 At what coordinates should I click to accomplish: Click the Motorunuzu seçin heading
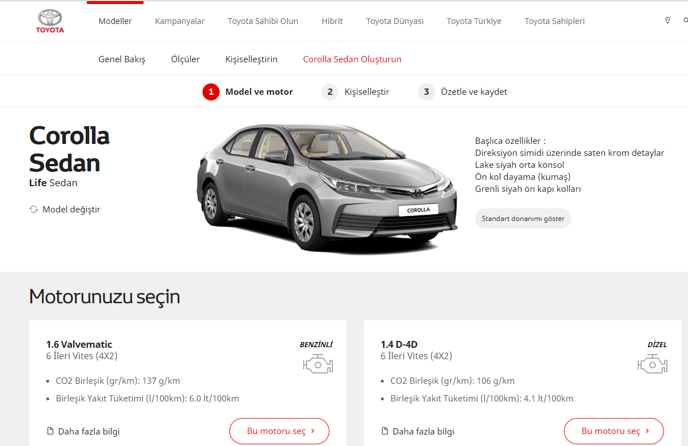(x=105, y=297)
